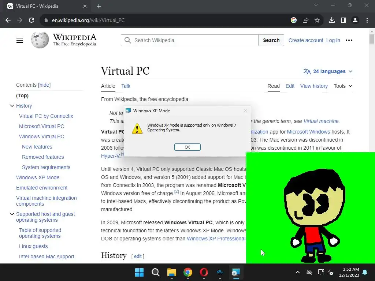Follow the Microsoft Windows link
The width and height of the screenshot is (375, 281).
308,132
